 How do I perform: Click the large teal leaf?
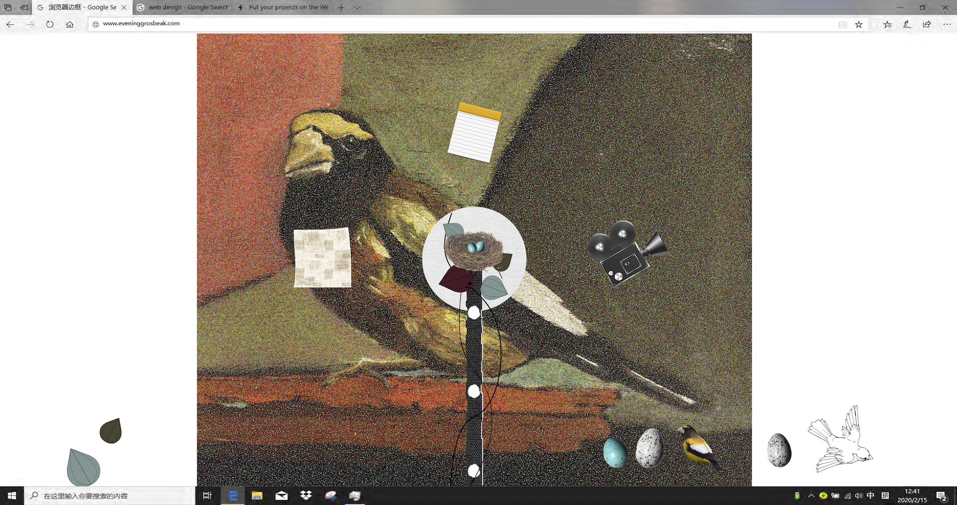(83, 467)
